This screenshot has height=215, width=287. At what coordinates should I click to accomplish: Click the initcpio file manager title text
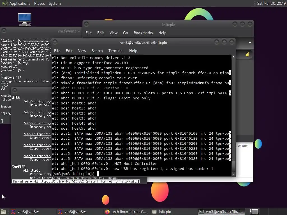[x=168, y=25]
